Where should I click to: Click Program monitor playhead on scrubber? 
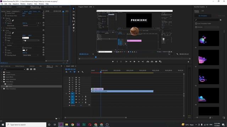coord(96,57)
